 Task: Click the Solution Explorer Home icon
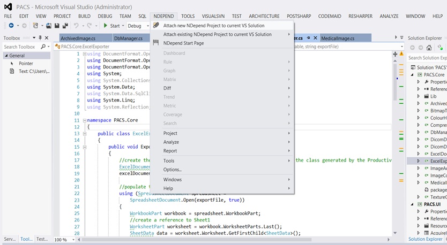(429, 48)
